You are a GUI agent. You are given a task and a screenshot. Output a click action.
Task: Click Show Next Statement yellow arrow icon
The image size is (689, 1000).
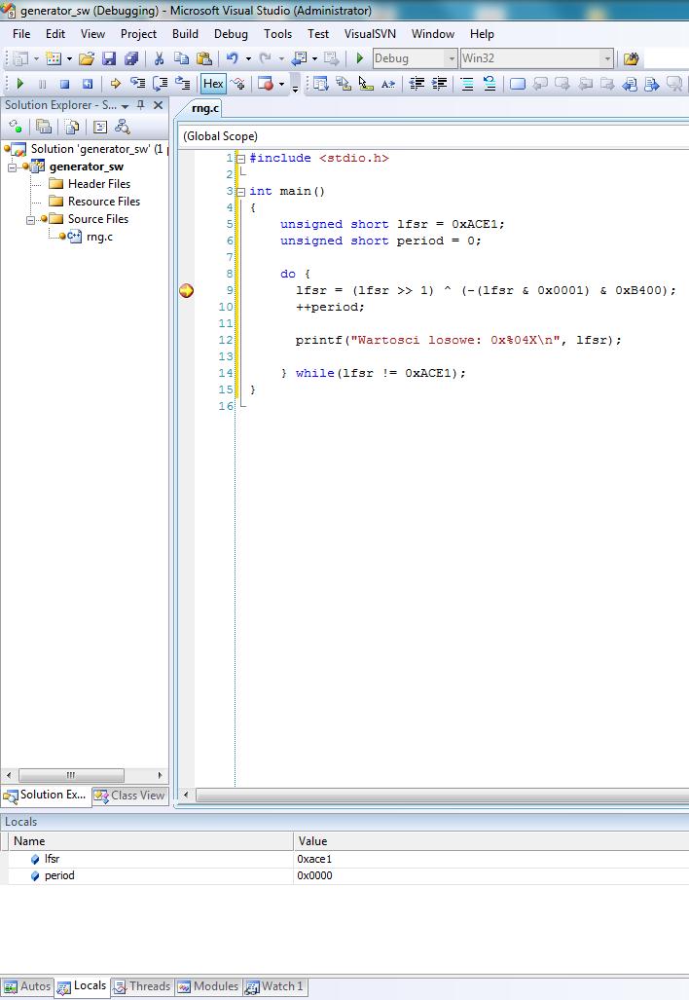click(x=116, y=84)
